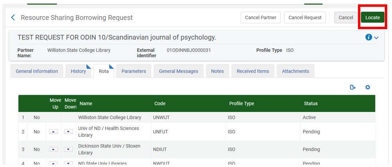The height and width of the screenshot is (167, 392).
Task: Click Resource Sharing Borrowing Request heading
Action: point(77,18)
